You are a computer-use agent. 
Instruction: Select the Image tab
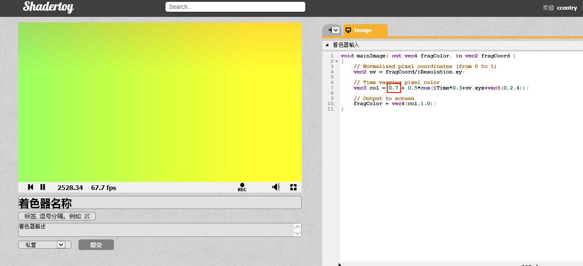point(365,30)
